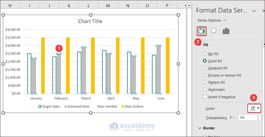This screenshot has height=137, width=265.
Task: Close the Format Data Series pane
Action: click(x=263, y=11)
